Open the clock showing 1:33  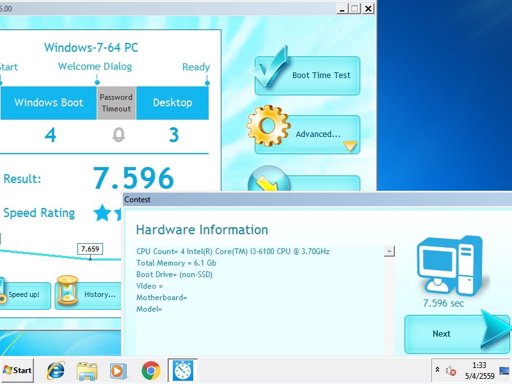[x=479, y=371]
